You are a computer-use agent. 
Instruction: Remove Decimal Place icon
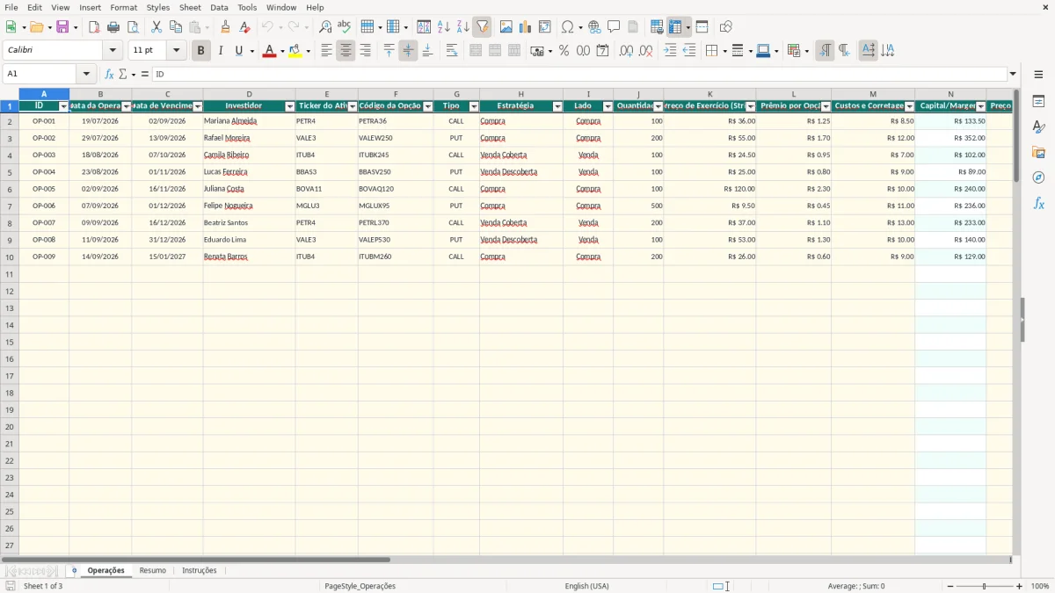[645, 51]
